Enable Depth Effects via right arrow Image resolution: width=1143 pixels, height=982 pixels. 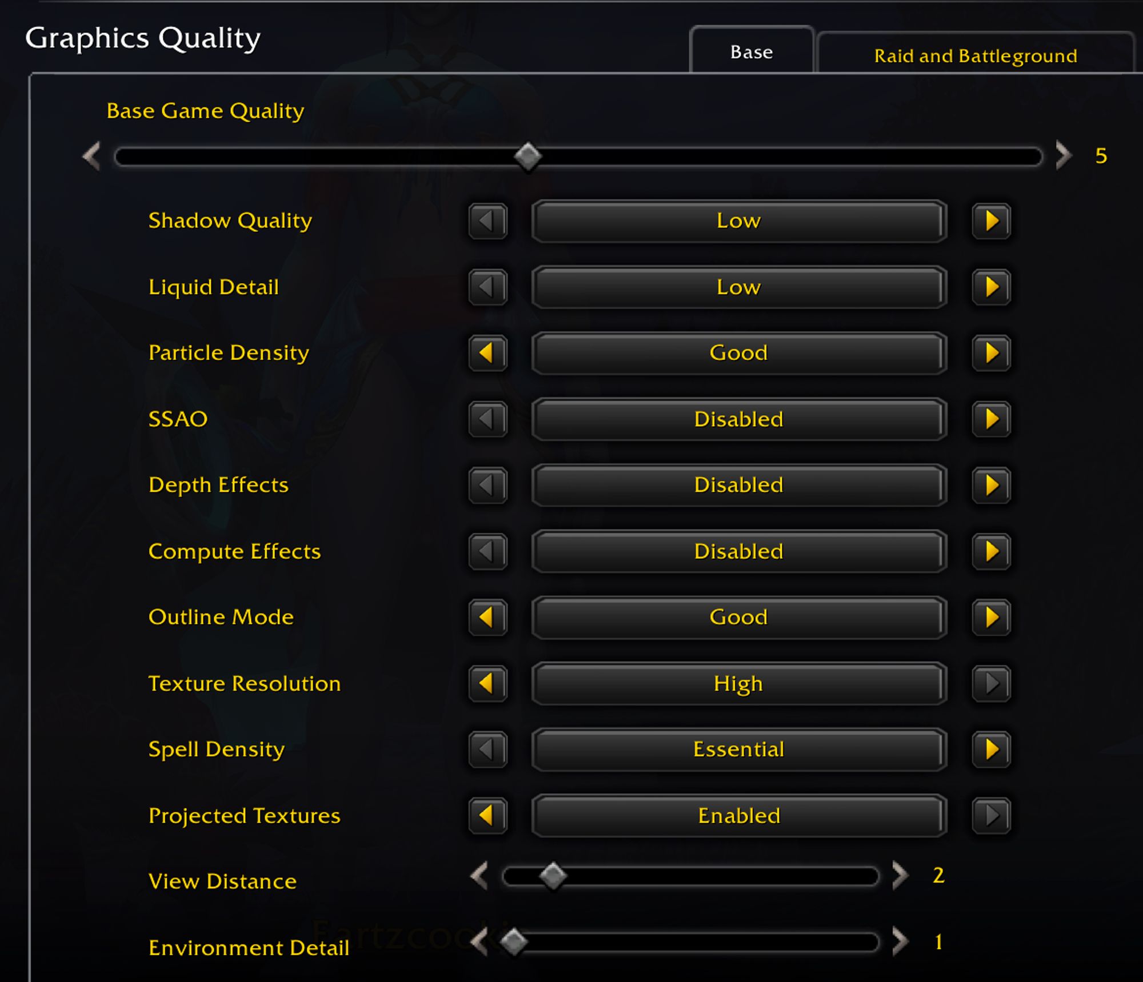pos(991,486)
